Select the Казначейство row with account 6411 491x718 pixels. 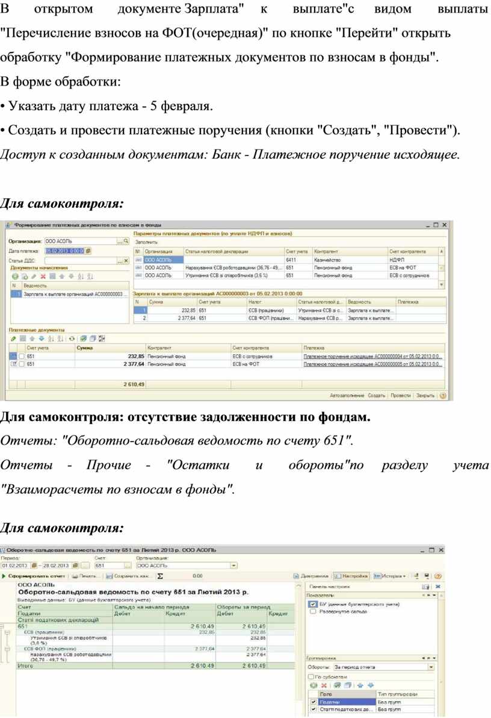click(286, 260)
